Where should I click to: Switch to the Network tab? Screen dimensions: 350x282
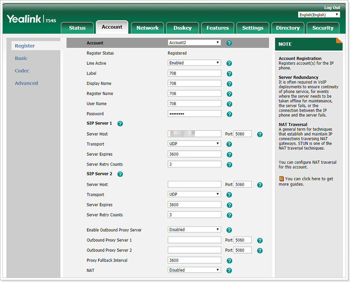148,28
